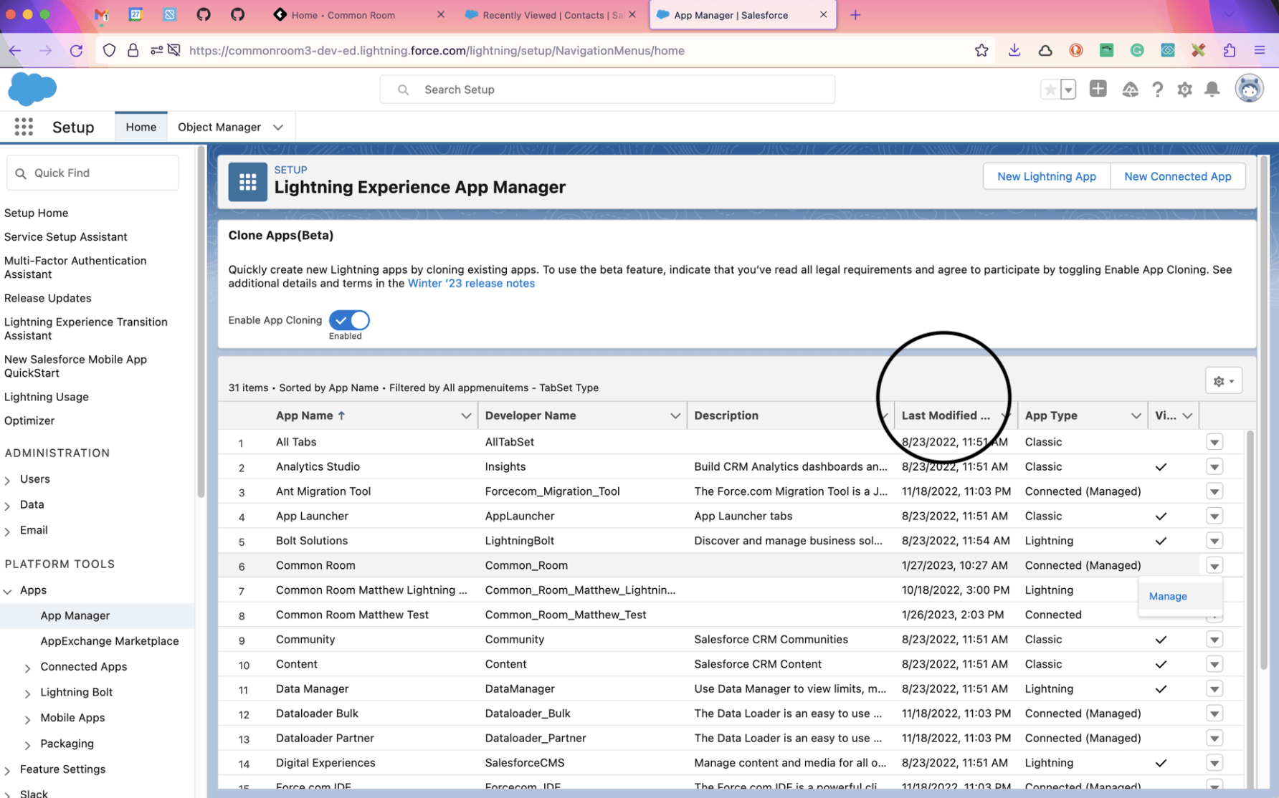This screenshot has height=798, width=1279.
Task: Open the Favorites star icon
Action: point(1050,90)
